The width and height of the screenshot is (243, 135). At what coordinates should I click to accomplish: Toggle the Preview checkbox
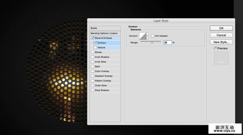[215, 48]
